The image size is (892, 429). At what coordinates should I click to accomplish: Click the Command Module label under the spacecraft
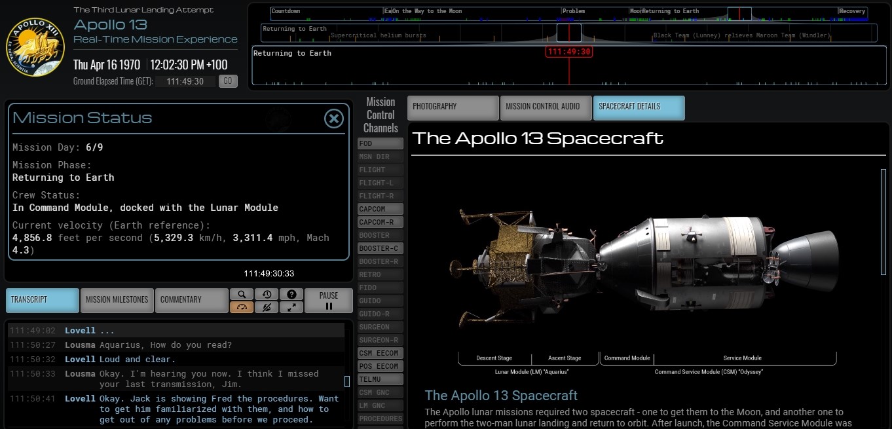pos(627,358)
